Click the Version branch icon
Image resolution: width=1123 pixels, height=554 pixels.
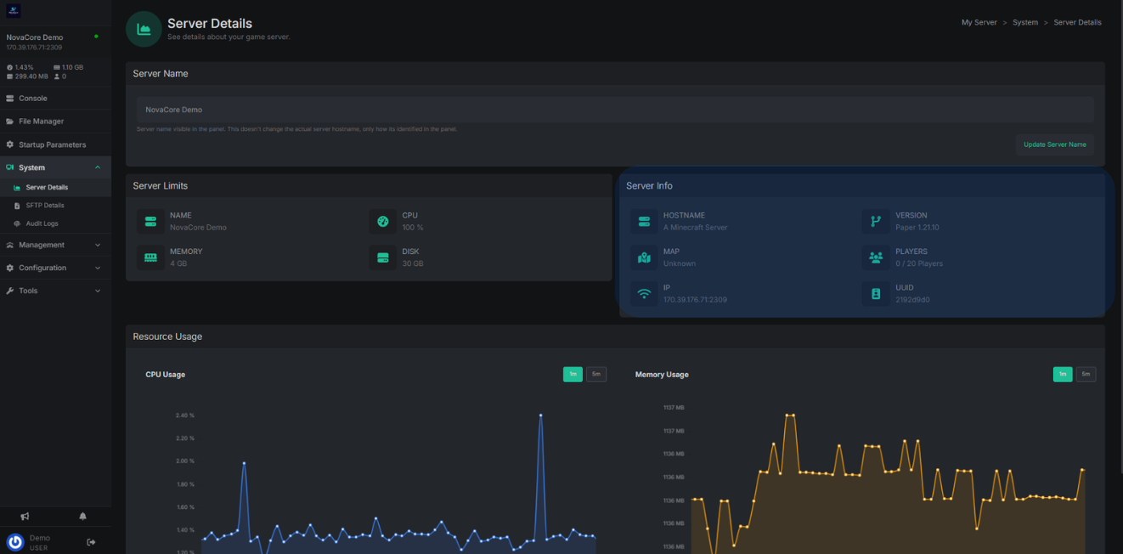876,222
